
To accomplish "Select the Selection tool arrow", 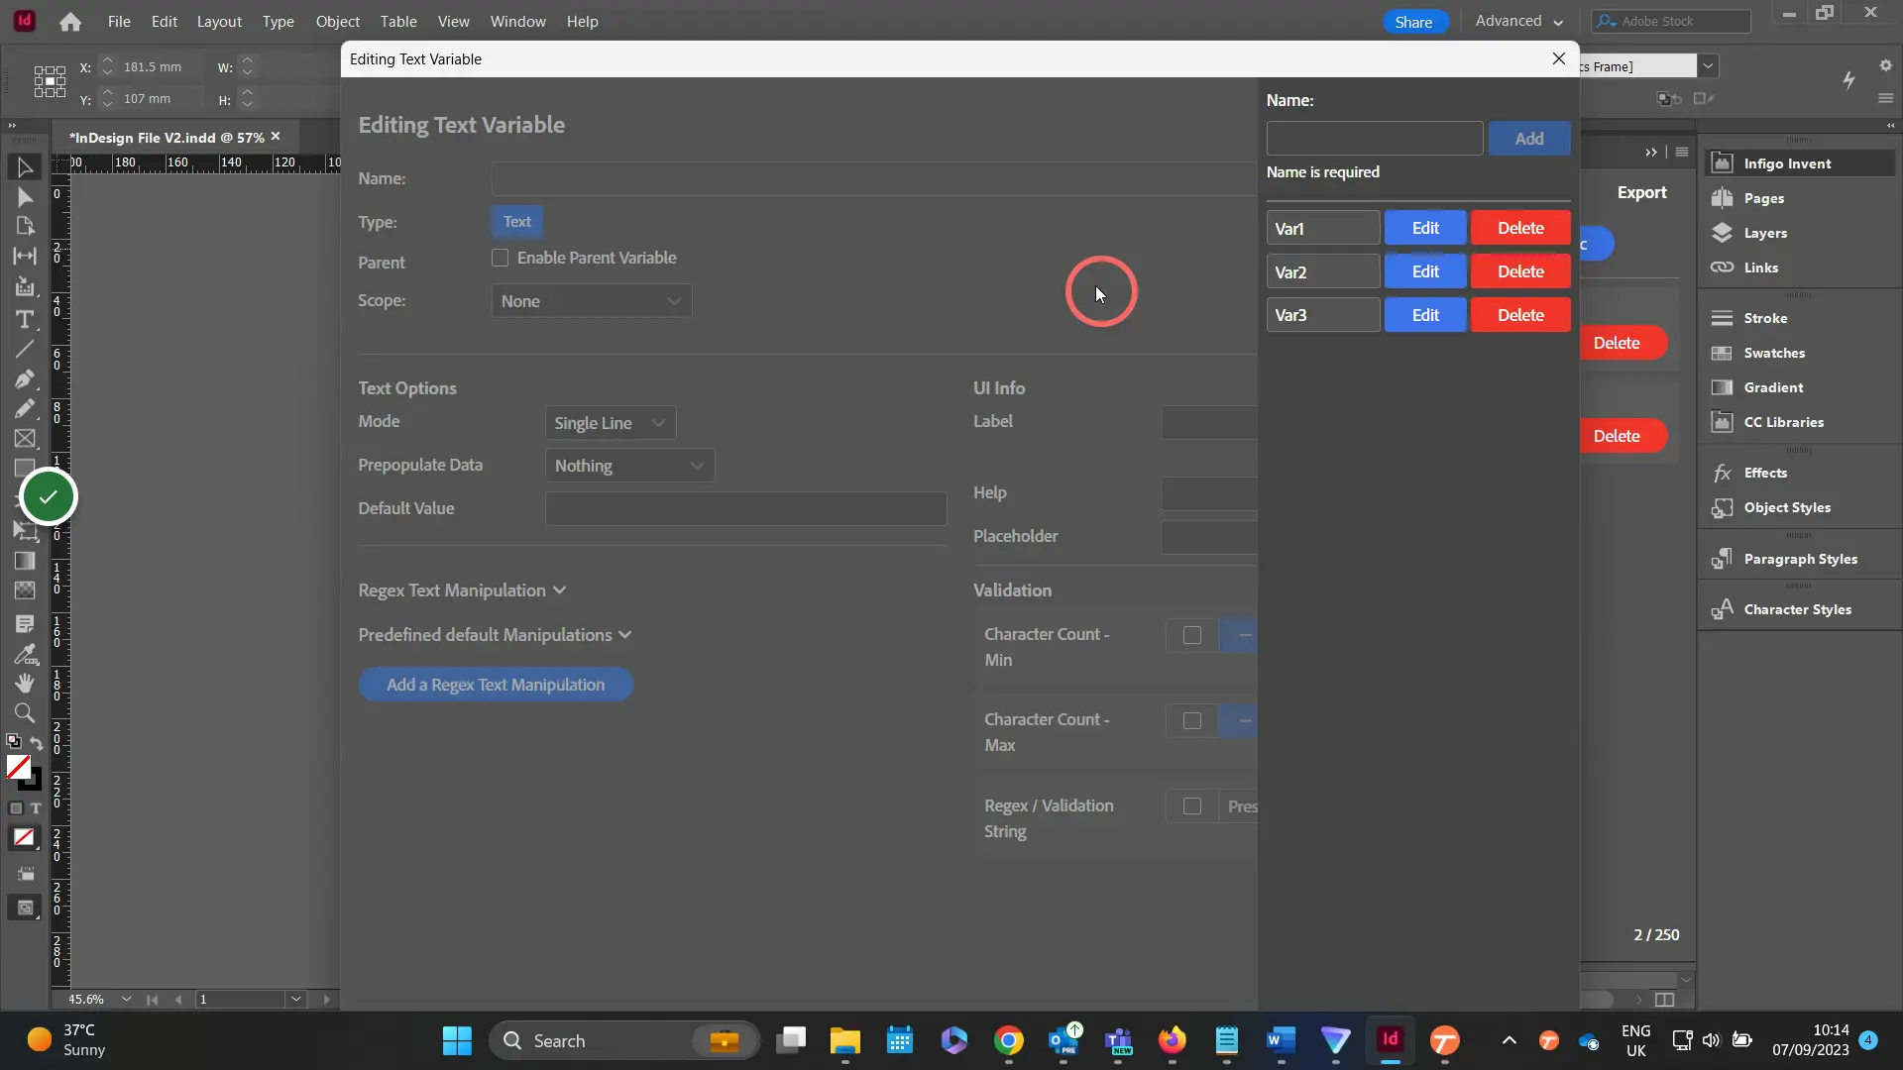I will click(x=25, y=167).
